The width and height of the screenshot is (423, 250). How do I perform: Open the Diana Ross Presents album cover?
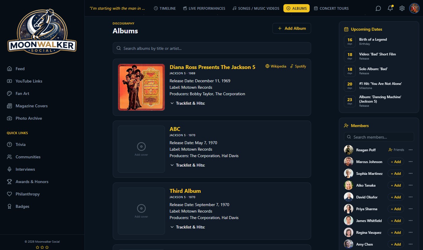pos(141,87)
